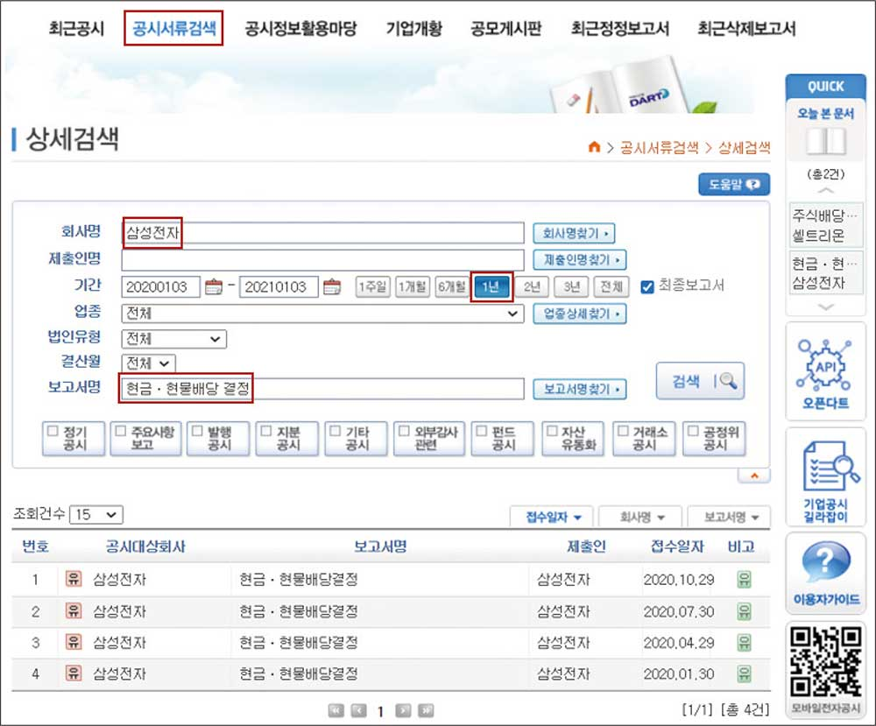Click the 검색 search button
This screenshot has height=726, width=876.
[x=700, y=381]
